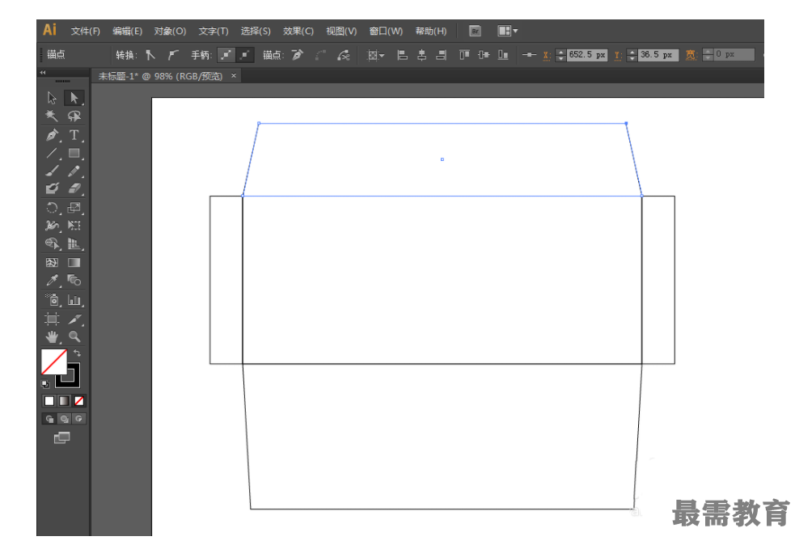Select the Slice tool

click(74, 319)
